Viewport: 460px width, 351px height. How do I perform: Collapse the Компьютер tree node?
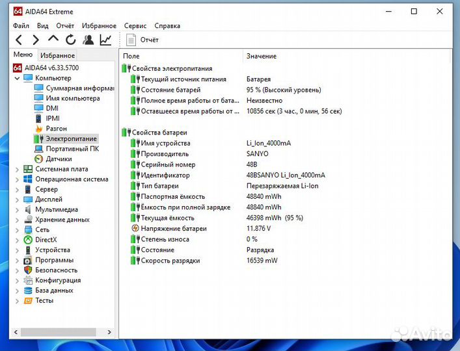(17, 78)
